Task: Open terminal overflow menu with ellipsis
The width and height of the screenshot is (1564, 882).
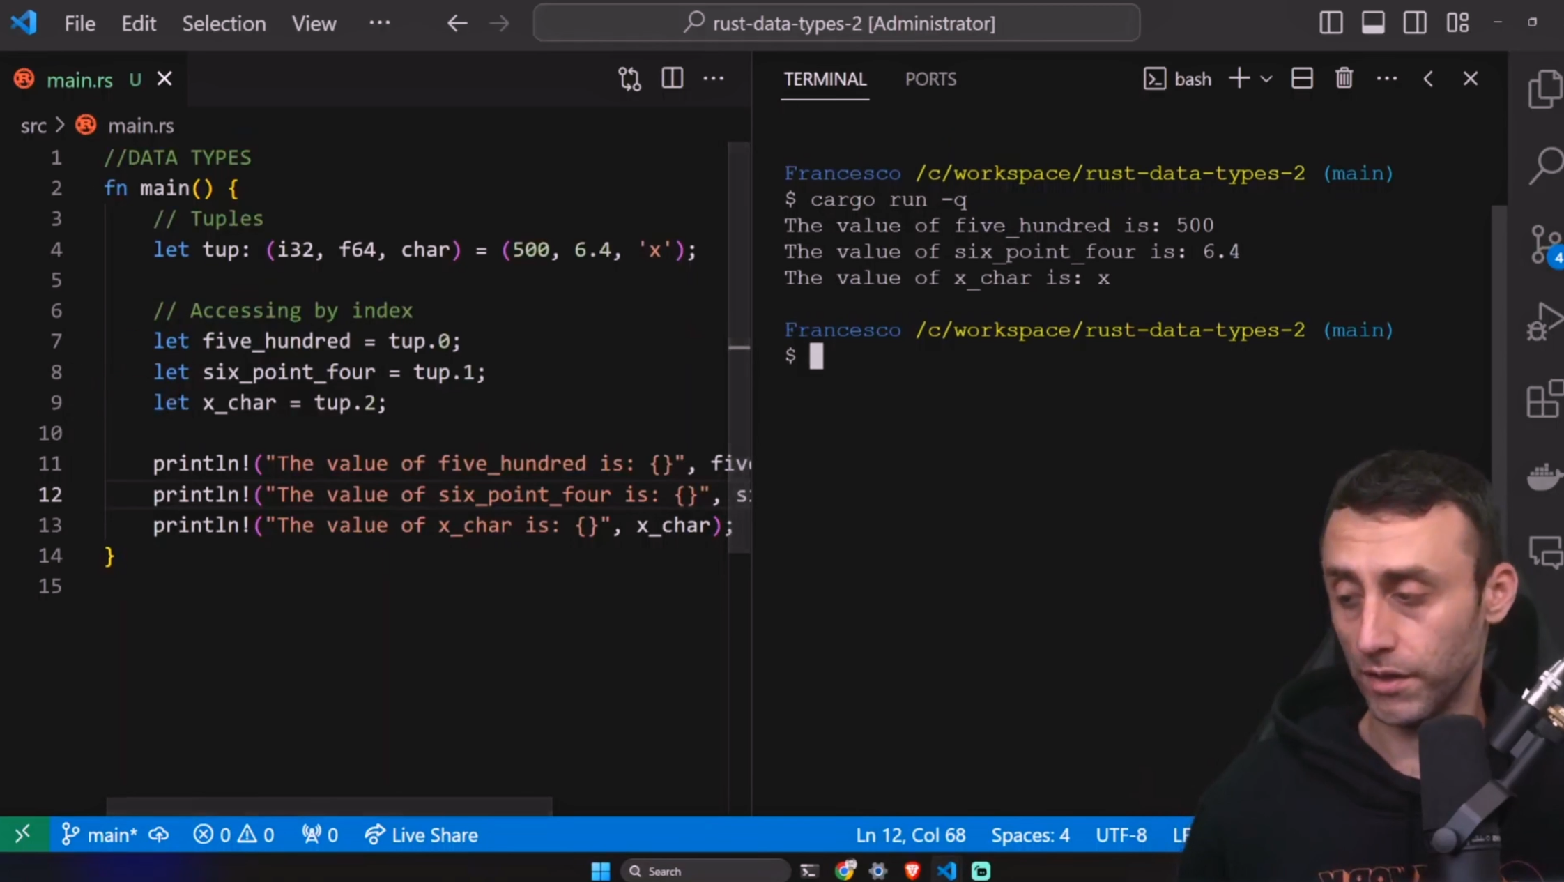Action: (x=1387, y=78)
